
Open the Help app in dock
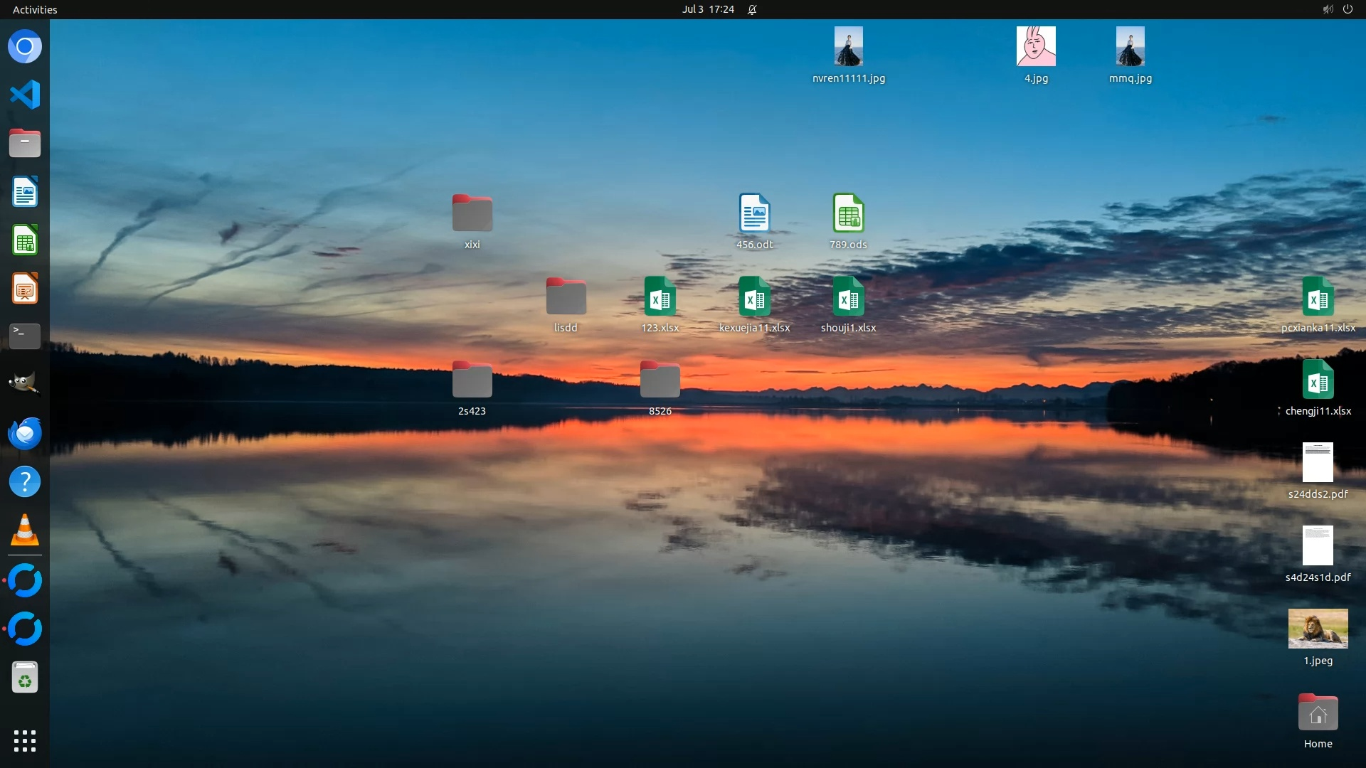[25, 482]
